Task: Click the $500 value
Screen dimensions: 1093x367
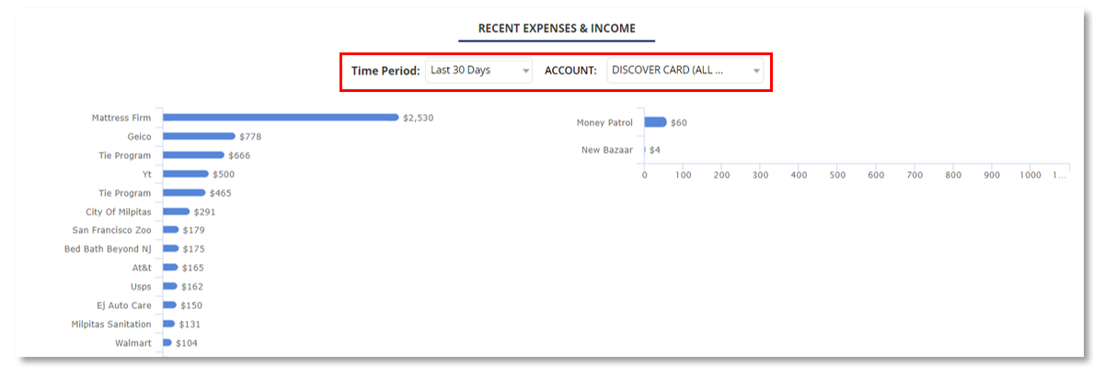Action: [x=224, y=174]
